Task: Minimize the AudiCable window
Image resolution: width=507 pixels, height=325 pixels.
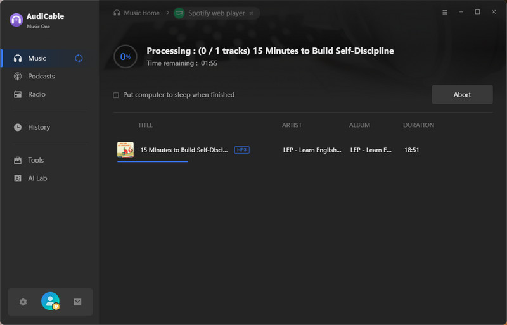Action: click(x=461, y=12)
